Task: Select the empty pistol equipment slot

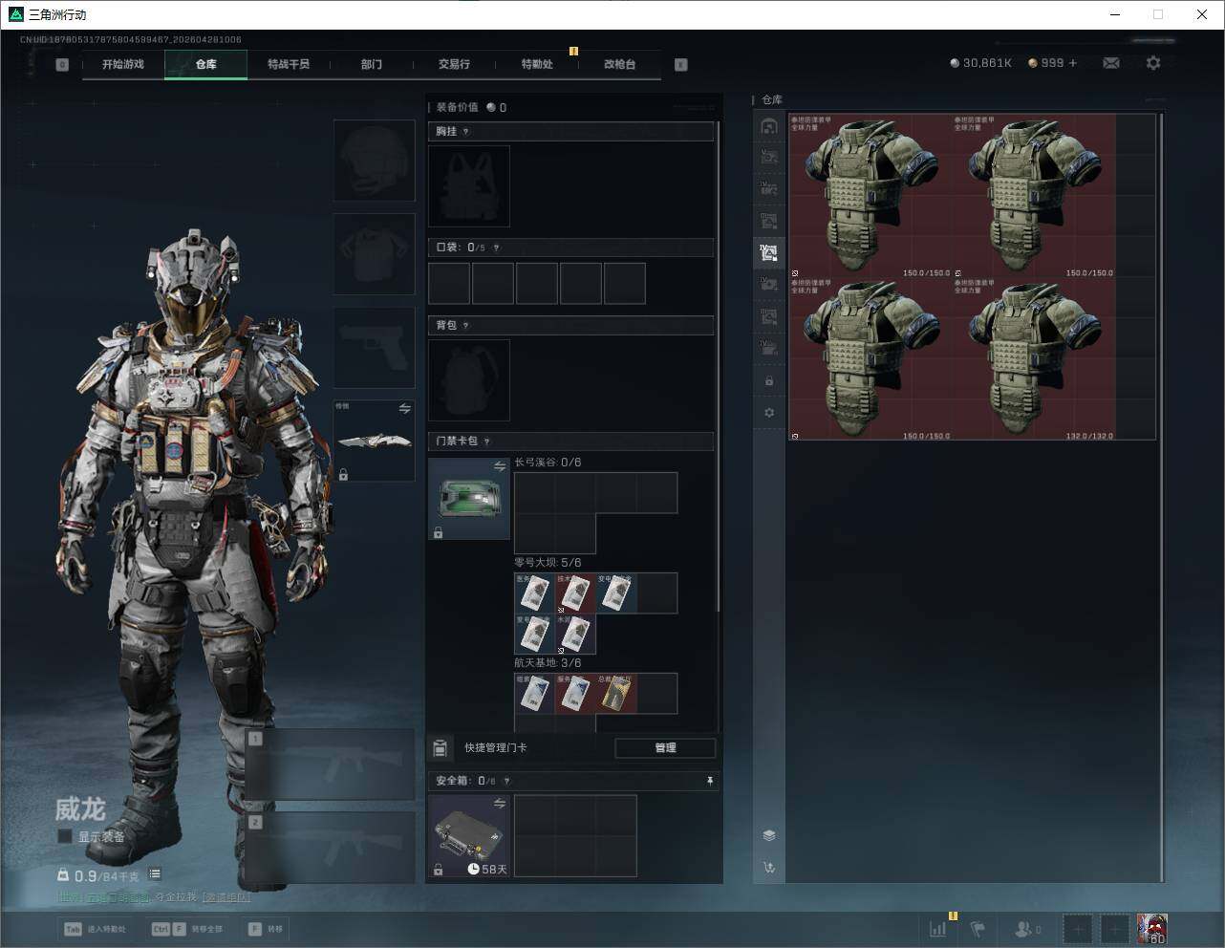Action: [x=374, y=348]
